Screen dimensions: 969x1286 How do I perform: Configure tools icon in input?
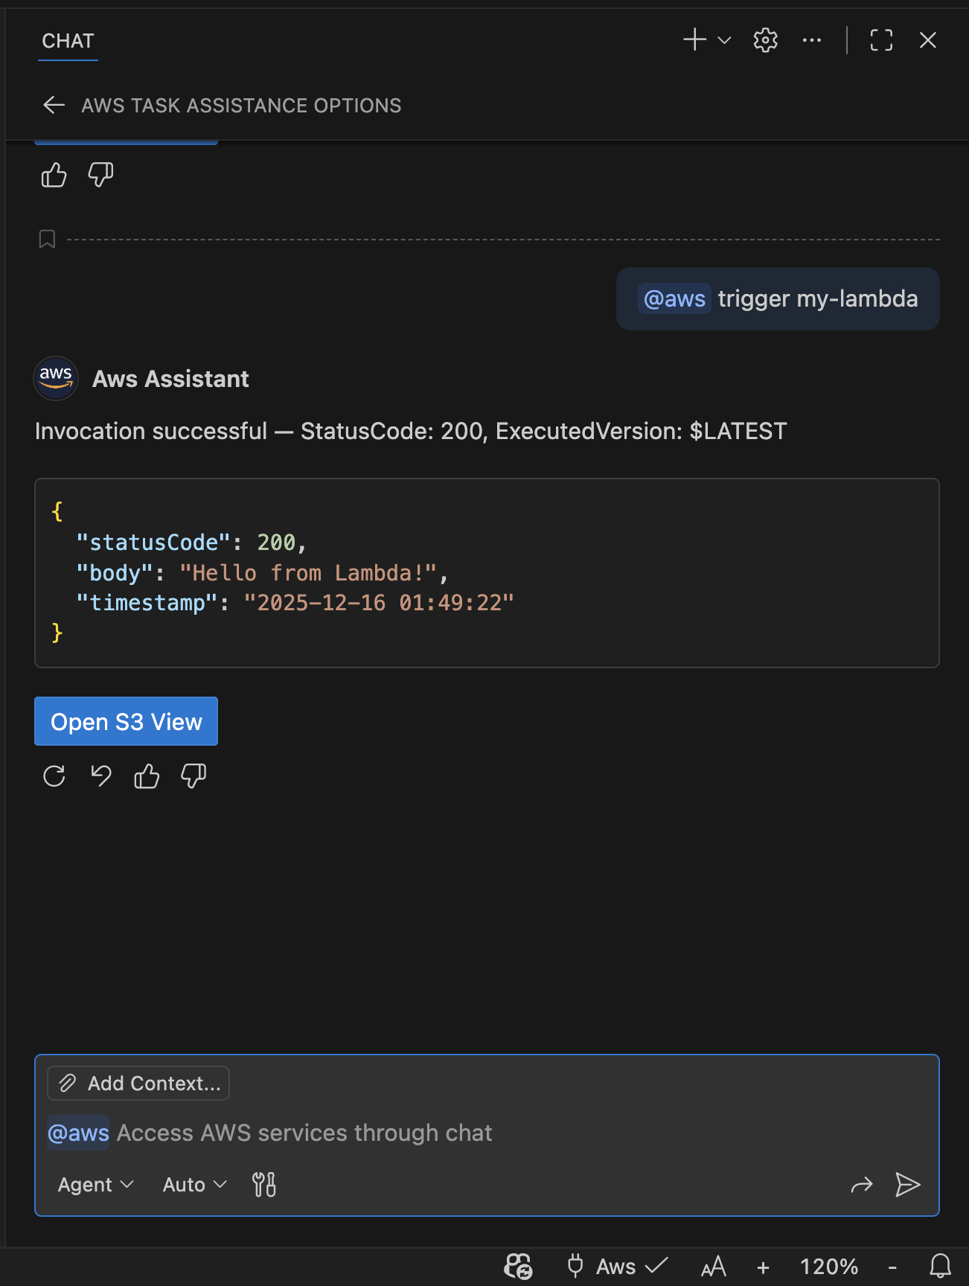pyautogui.click(x=263, y=1184)
